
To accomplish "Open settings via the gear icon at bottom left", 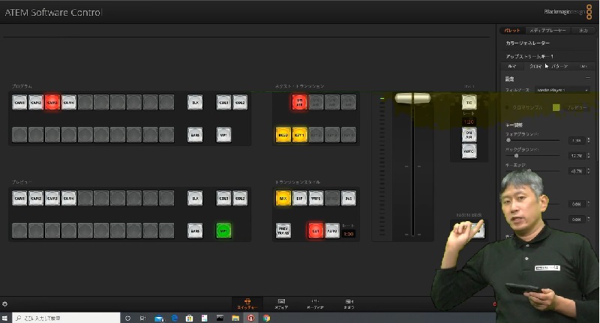I will (x=4, y=304).
